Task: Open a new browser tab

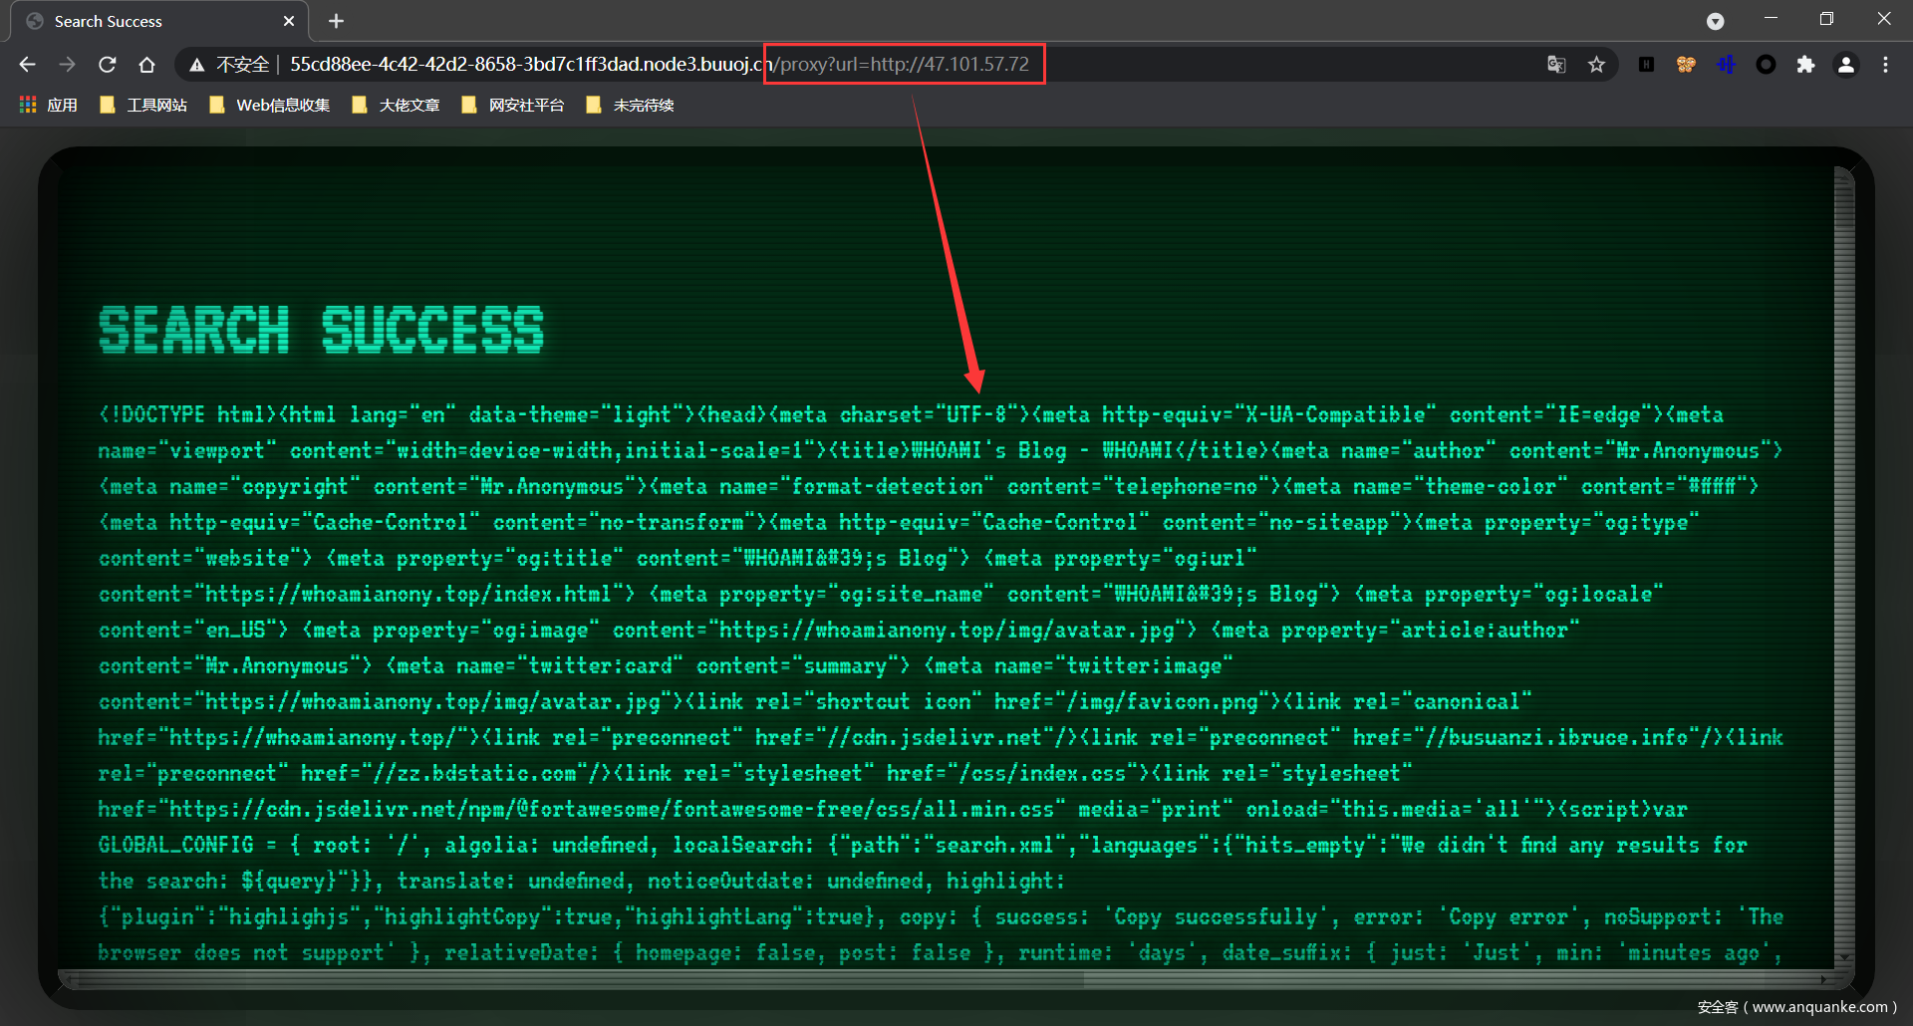Action: (337, 21)
